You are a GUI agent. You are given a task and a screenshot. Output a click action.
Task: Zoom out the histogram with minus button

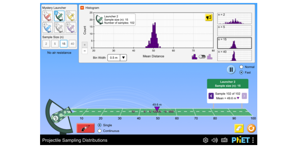[x=84, y=51]
